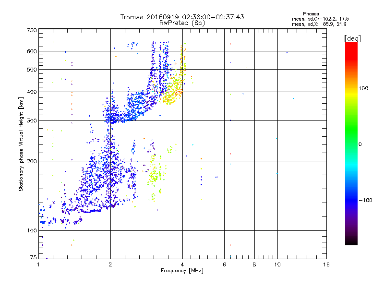Click the 'mean, sd,O:-102.2, 17.5' line
Viewport: 384px width, 288px height.
point(320,19)
